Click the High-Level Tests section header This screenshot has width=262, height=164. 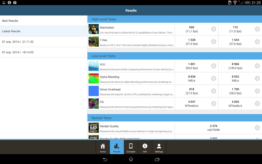[x=175, y=19]
